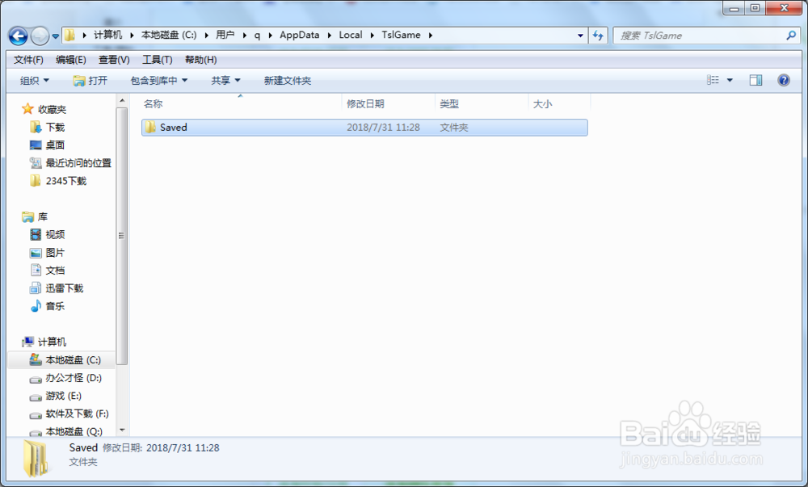
Task: Click the large Saved folder details icon
Action: tap(37, 457)
